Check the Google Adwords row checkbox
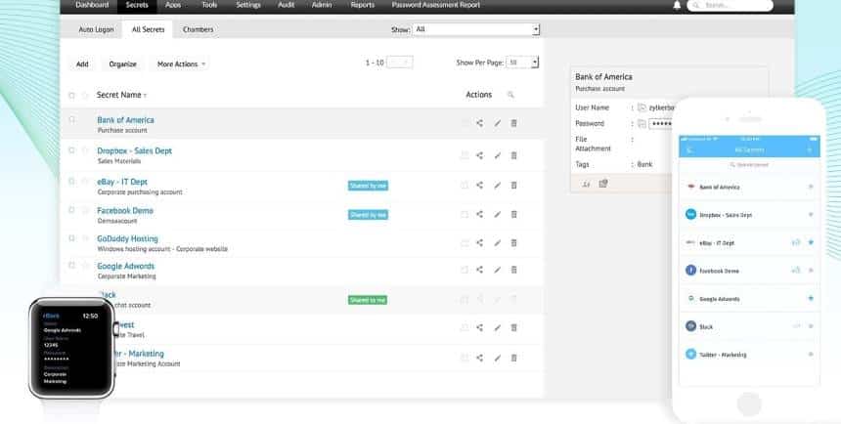 71,266
